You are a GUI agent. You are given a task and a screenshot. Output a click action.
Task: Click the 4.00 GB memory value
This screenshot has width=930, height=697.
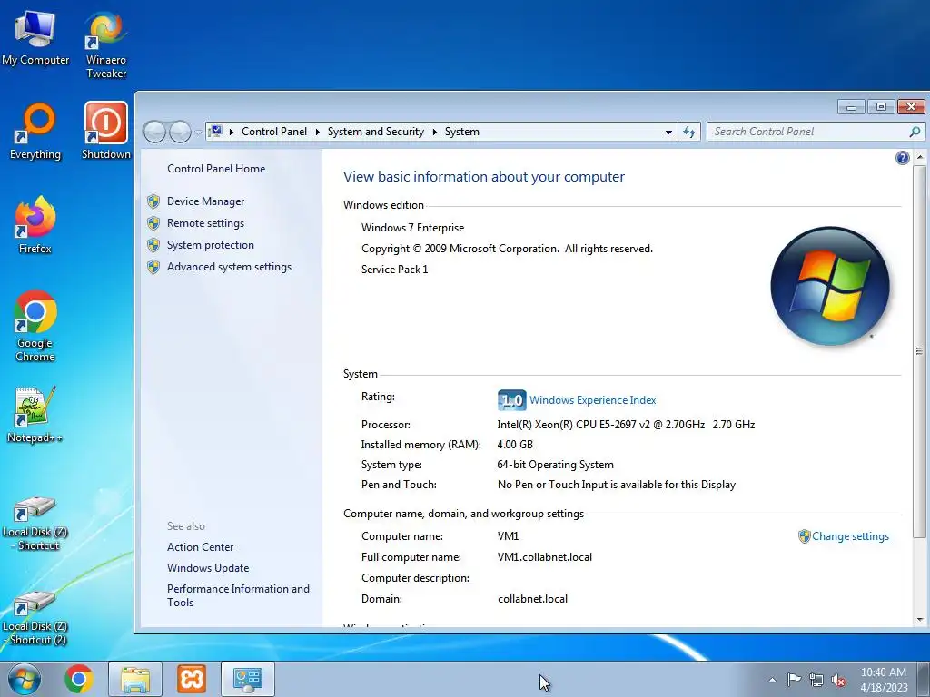(515, 445)
